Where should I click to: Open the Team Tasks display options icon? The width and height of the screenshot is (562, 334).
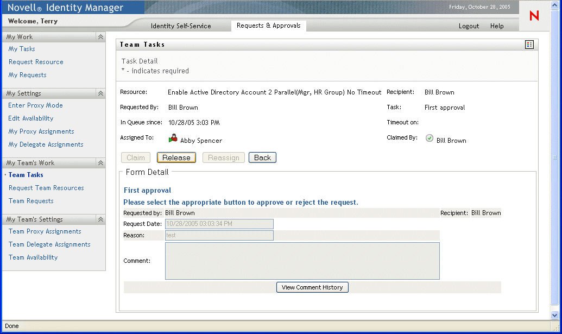tap(529, 45)
